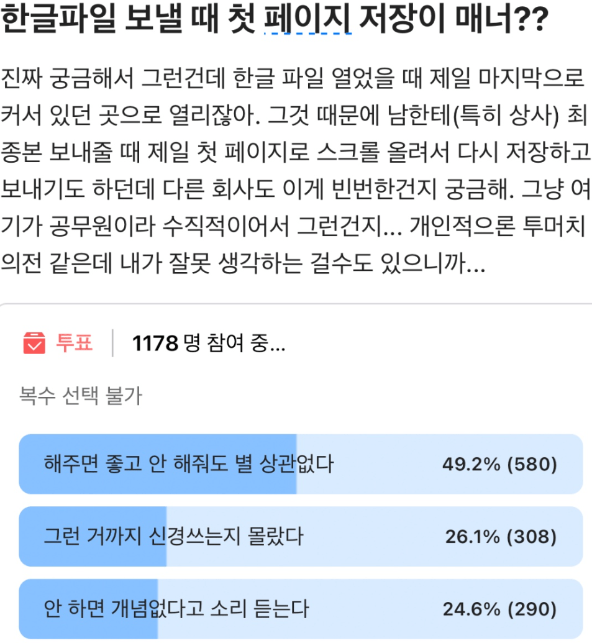Viewport: 592px width, 643px height.
Task: Click the dashed-underlined word 페이지 in title
Action: tap(308, 19)
